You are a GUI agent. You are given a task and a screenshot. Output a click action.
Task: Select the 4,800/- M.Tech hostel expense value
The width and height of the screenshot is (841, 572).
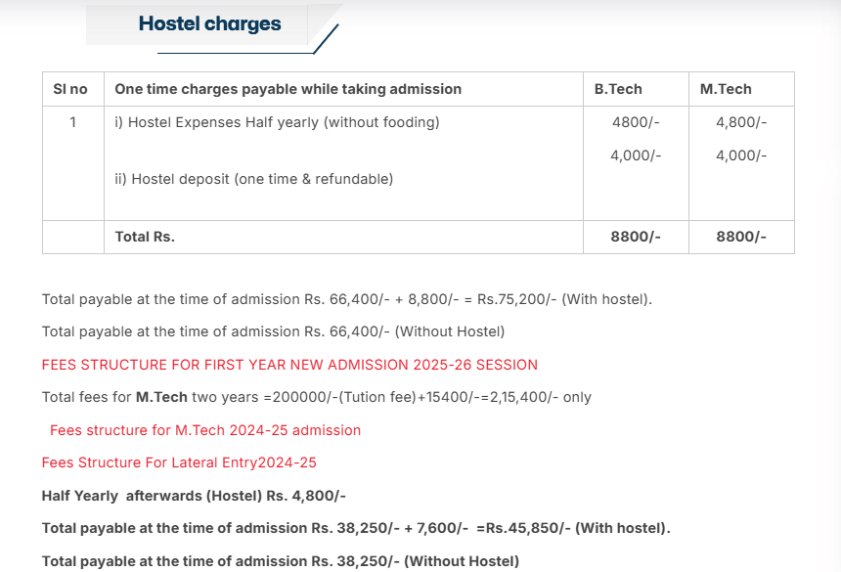click(741, 122)
